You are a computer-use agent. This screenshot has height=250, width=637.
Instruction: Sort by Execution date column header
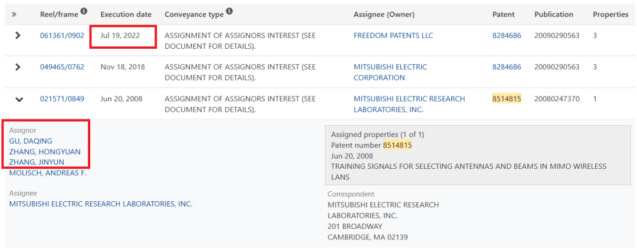pyautogui.click(x=126, y=15)
